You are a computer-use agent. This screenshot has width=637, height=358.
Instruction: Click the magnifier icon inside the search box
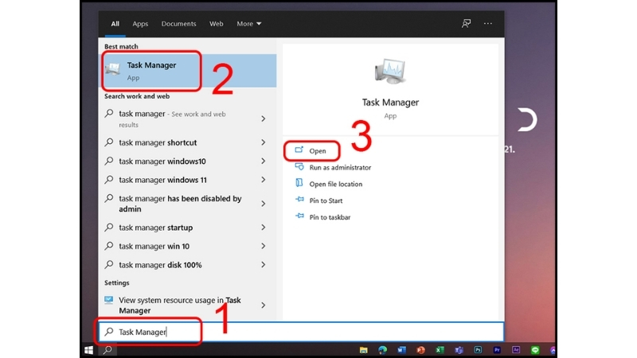pos(109,332)
